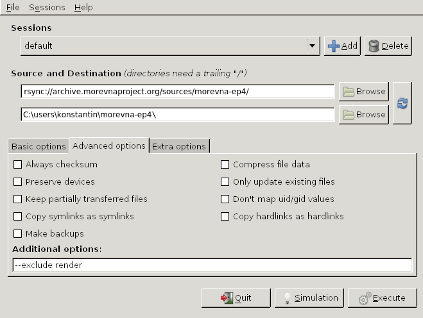Run the lightbulb Simulation button

coord(309,298)
